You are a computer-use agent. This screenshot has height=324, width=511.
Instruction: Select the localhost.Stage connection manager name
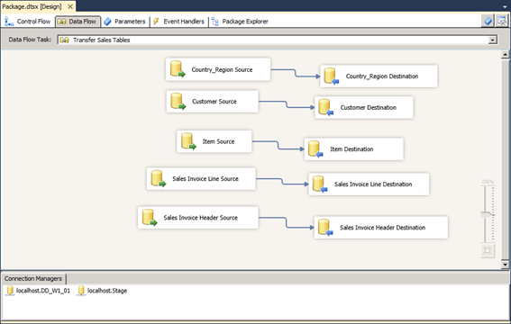pos(107,291)
